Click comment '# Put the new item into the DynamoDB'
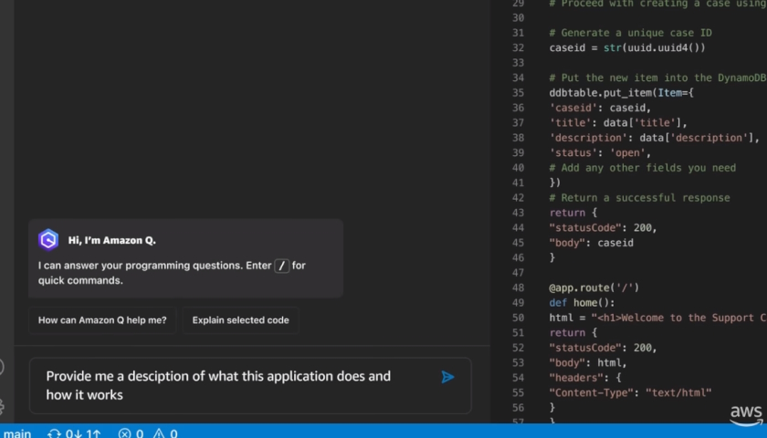Image resolution: width=767 pixels, height=438 pixels. click(x=658, y=78)
